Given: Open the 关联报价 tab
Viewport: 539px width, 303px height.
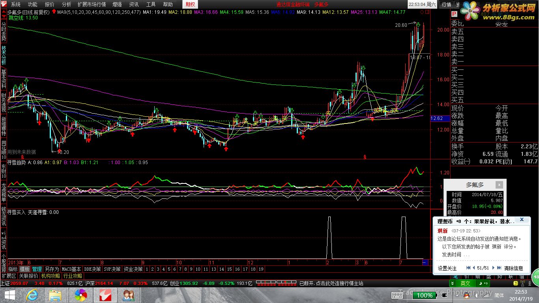Looking at the screenshot, I should tap(29, 276).
